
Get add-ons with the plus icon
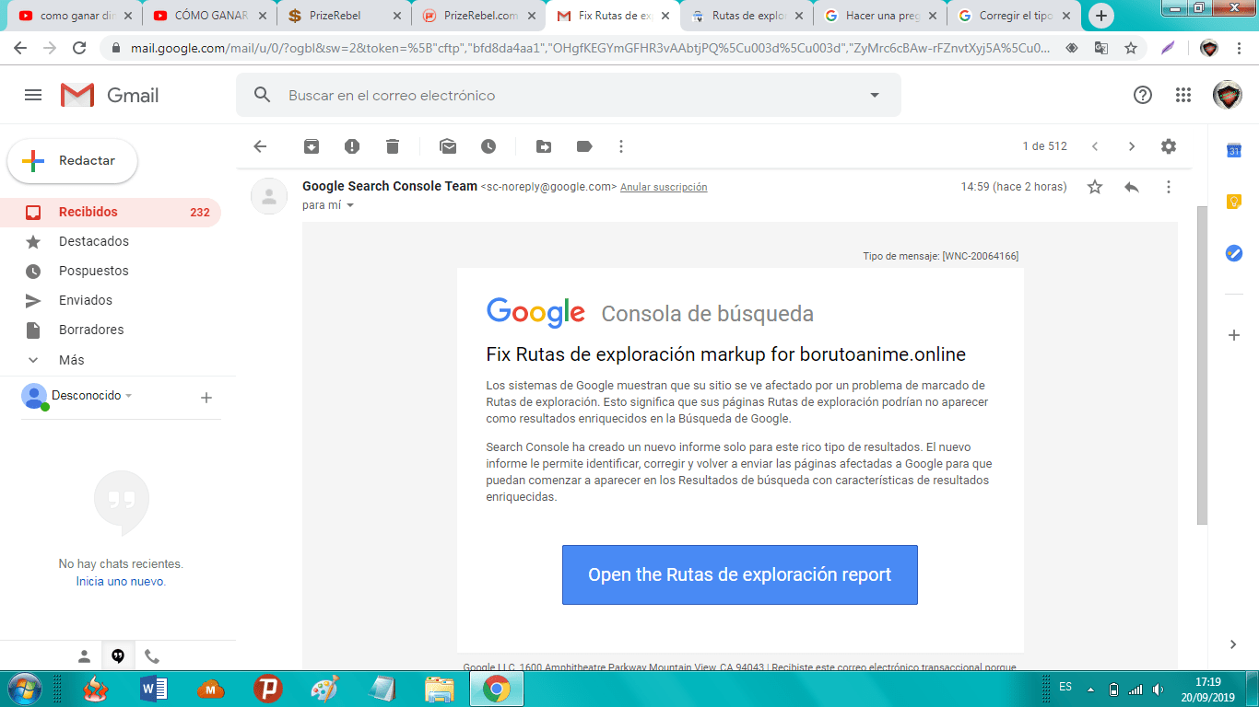coord(1234,335)
